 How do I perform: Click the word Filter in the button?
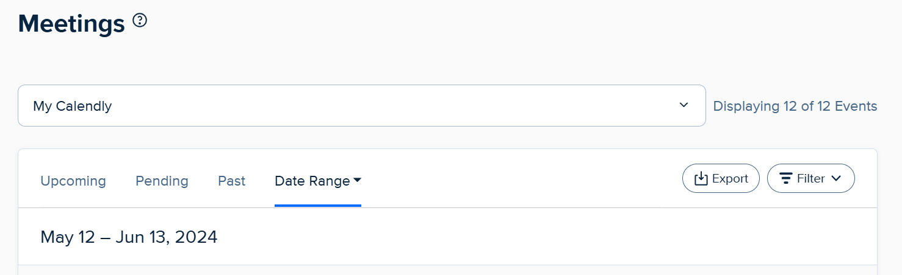click(810, 178)
